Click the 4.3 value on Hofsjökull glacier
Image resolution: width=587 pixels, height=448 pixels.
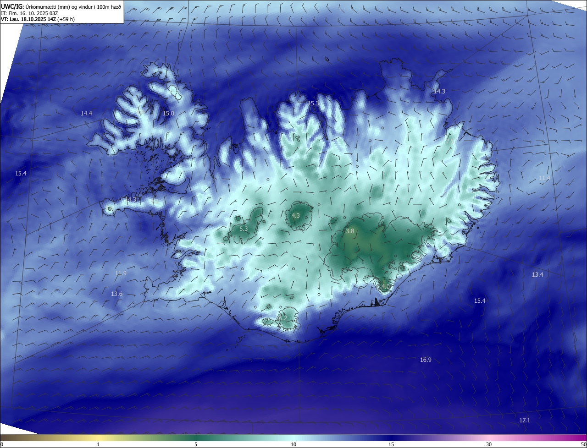click(x=296, y=215)
